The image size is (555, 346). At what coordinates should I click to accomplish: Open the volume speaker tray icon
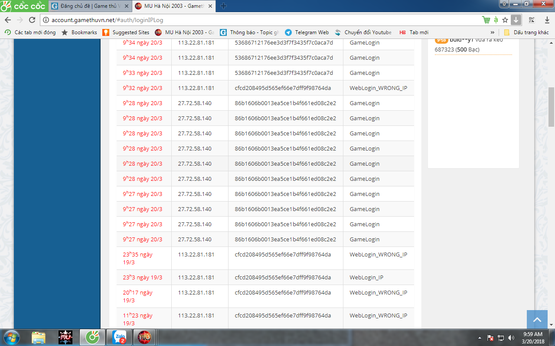(511, 338)
